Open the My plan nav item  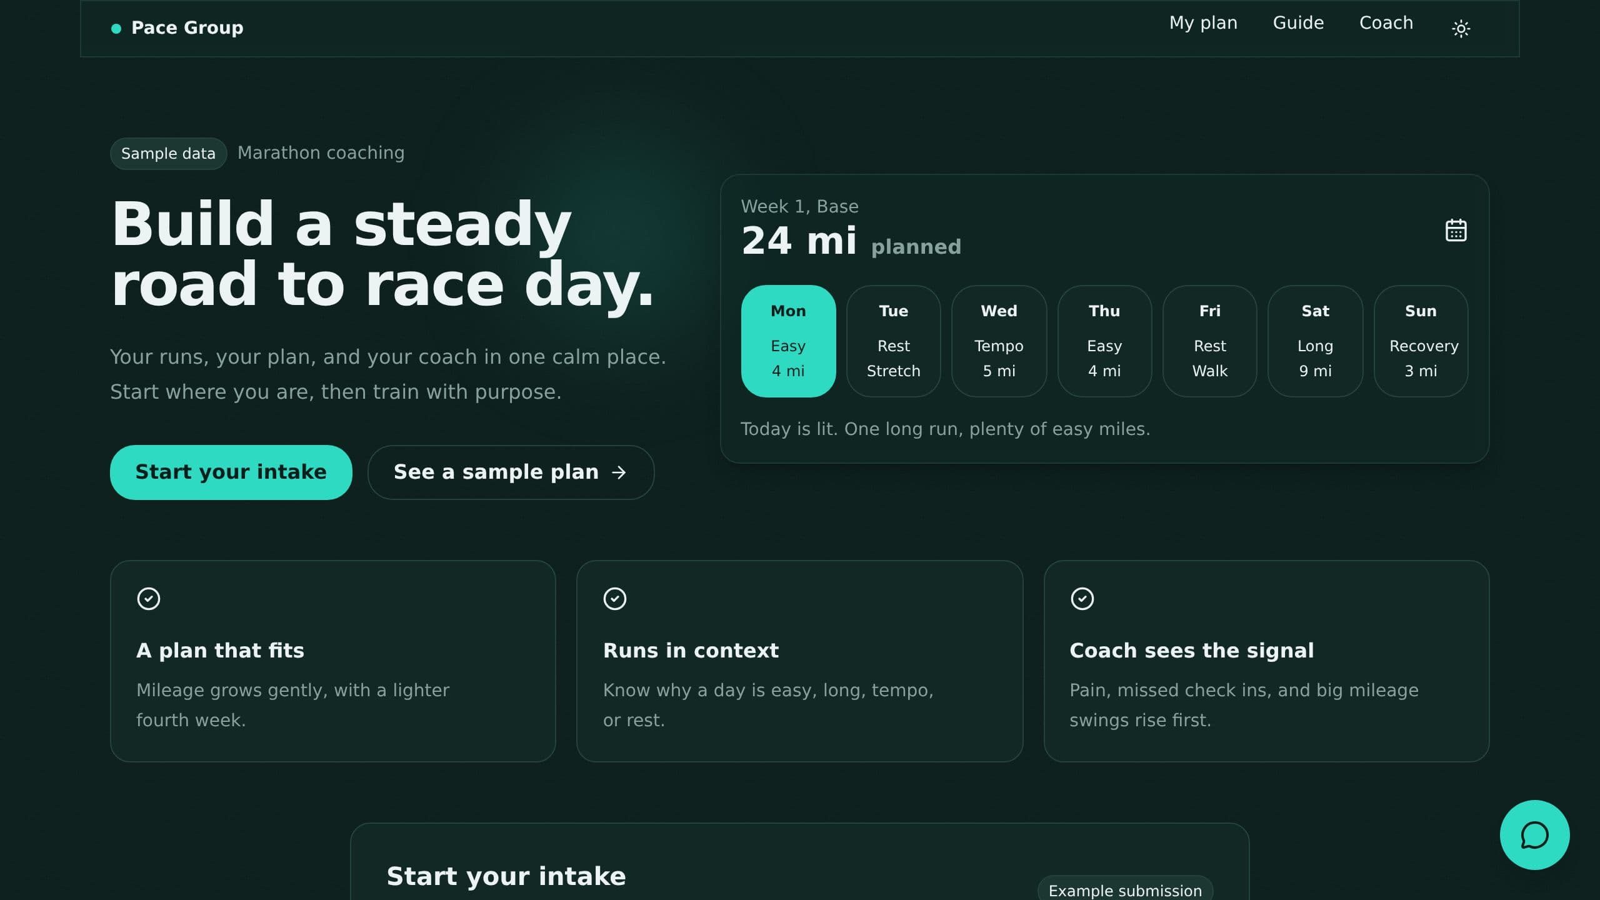pos(1203,23)
